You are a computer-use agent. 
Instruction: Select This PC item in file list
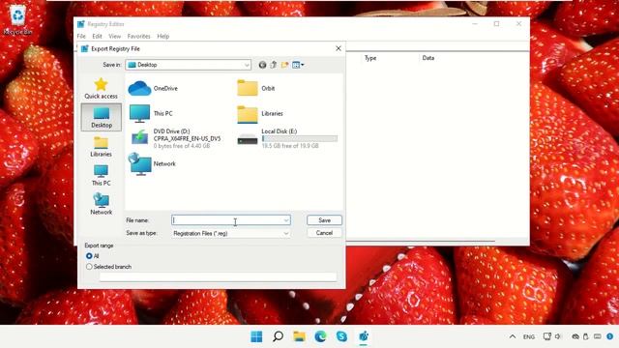click(151, 113)
